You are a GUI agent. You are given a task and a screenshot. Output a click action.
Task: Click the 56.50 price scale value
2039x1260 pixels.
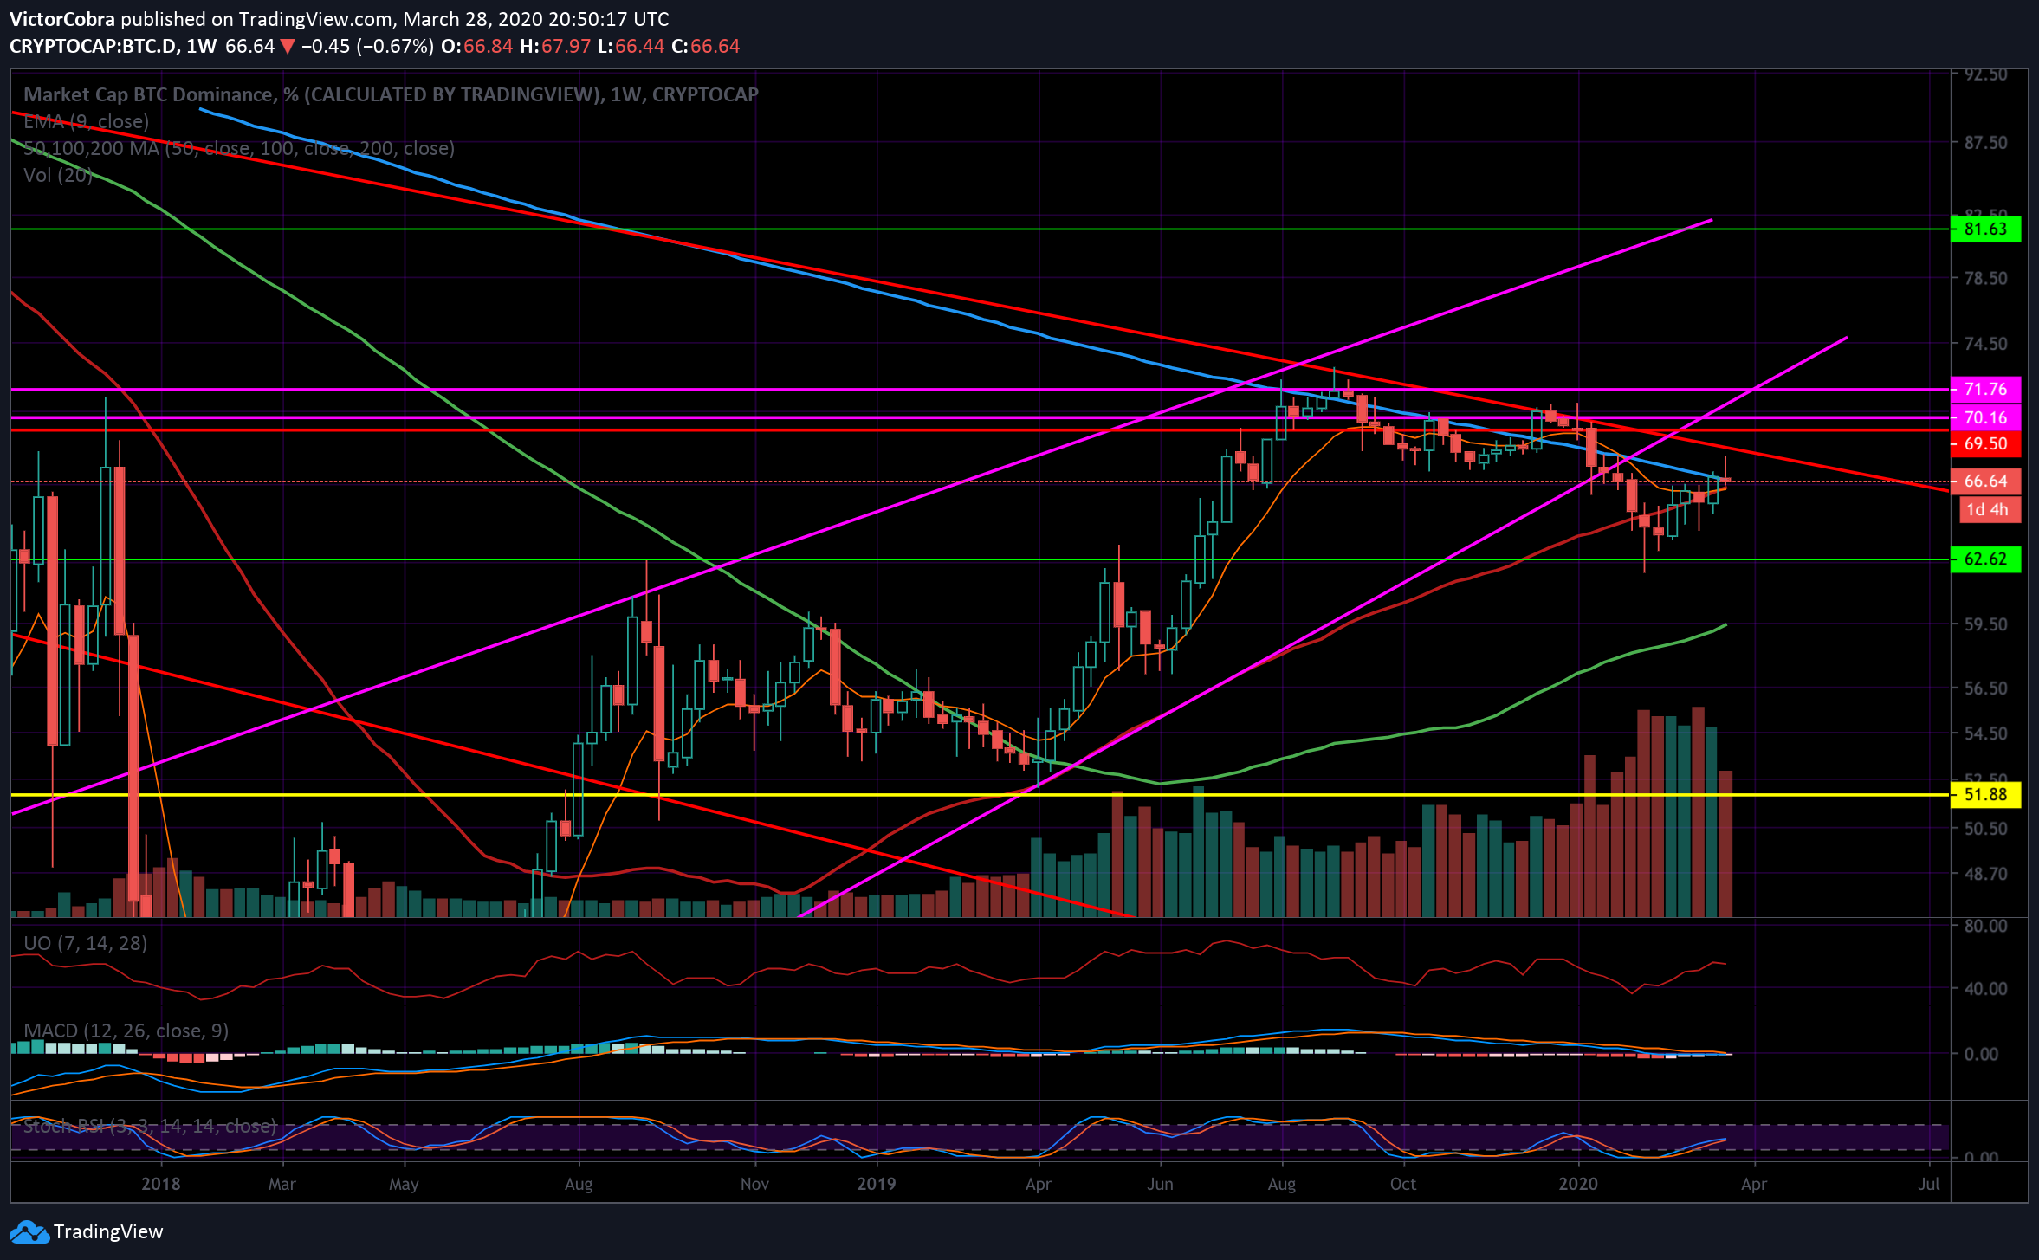[1985, 689]
